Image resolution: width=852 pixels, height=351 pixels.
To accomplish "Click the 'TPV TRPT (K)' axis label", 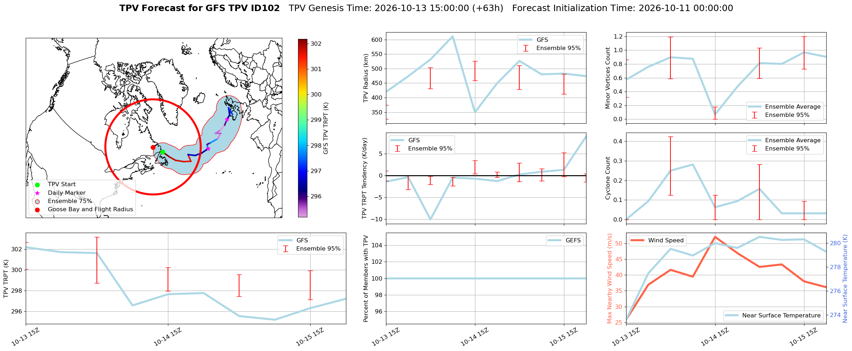I will coord(6,278).
